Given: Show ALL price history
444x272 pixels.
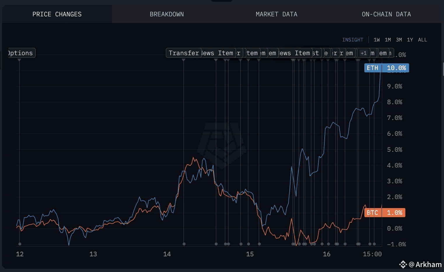Looking at the screenshot, I should (422, 40).
